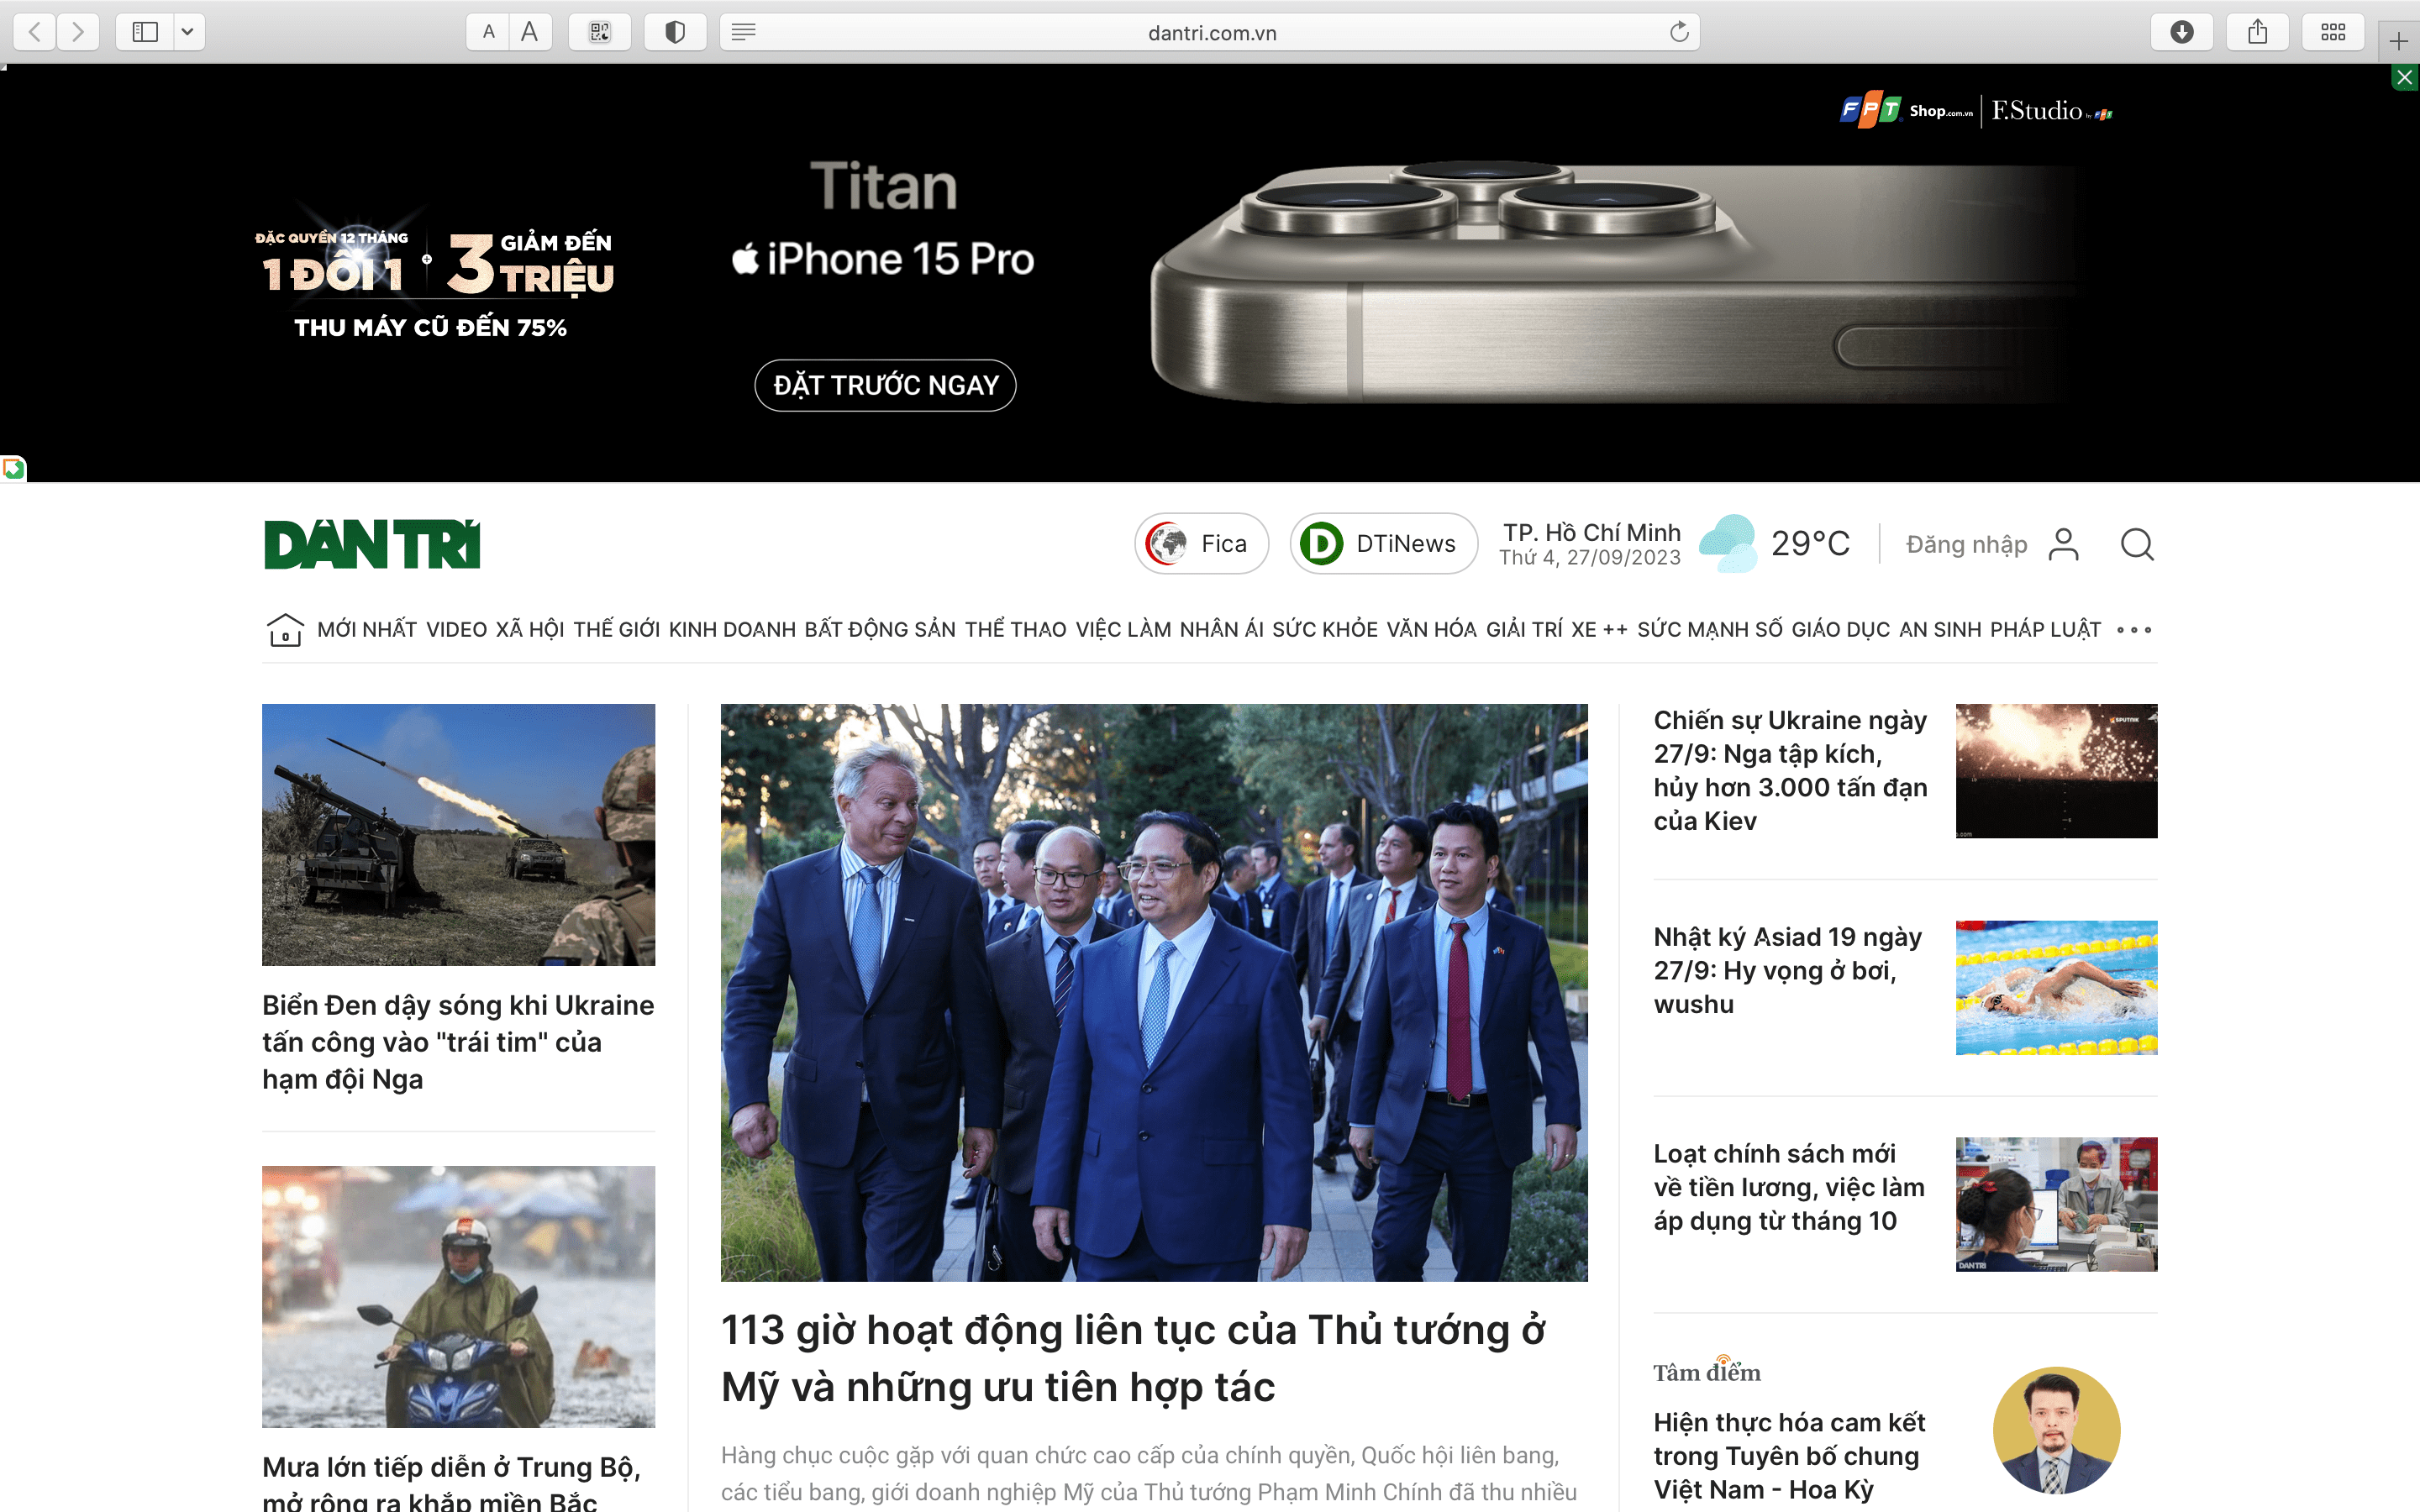Open the Hiện thực hóa cam kết headline
Screen dimensions: 2420x1512
click(x=1790, y=1456)
